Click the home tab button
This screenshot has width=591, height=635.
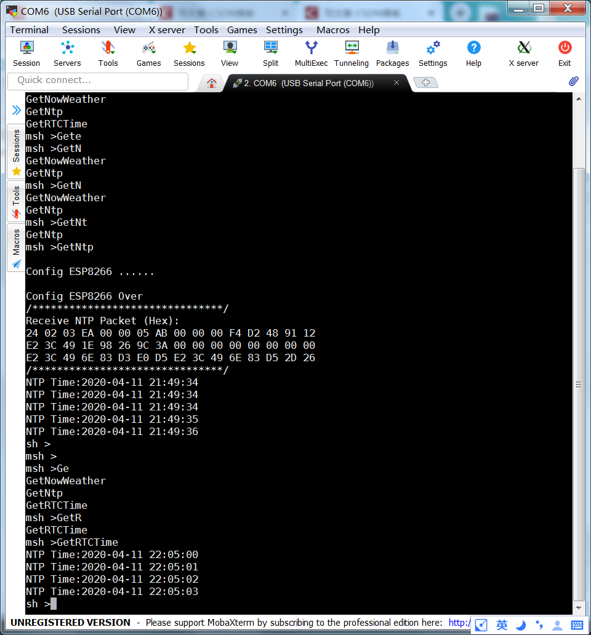(x=212, y=82)
